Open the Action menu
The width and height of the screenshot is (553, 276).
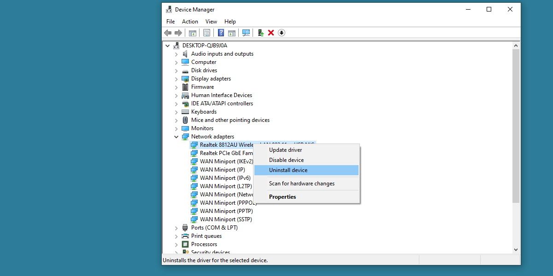190,22
